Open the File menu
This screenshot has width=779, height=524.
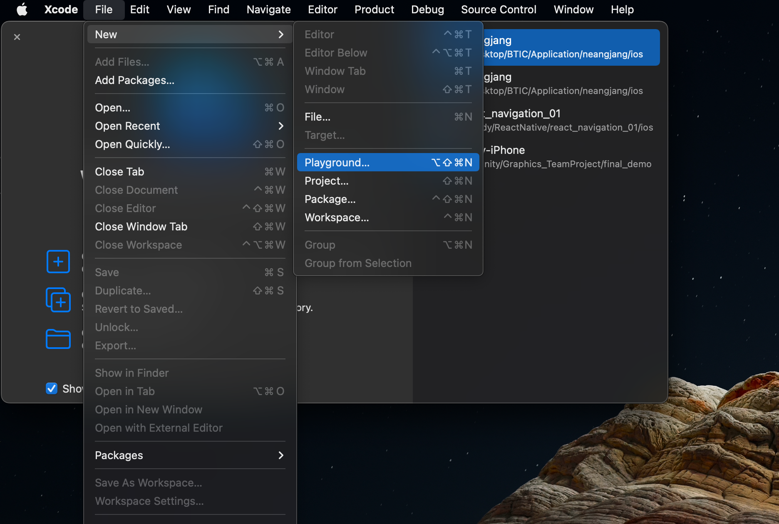pyautogui.click(x=104, y=9)
